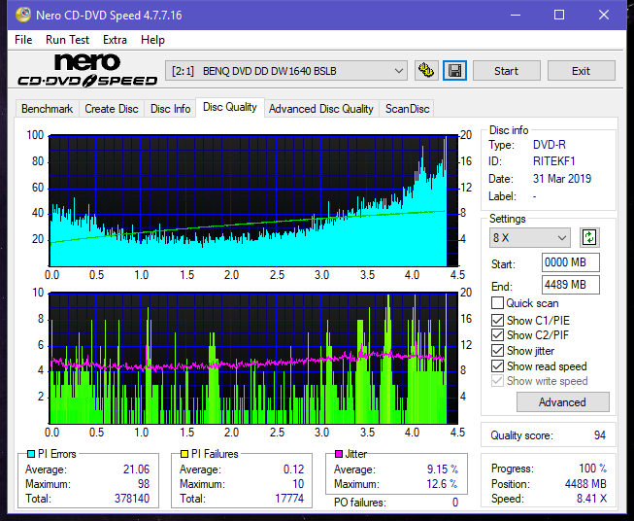Open the File menu
This screenshot has height=521, width=634.
[x=23, y=40]
